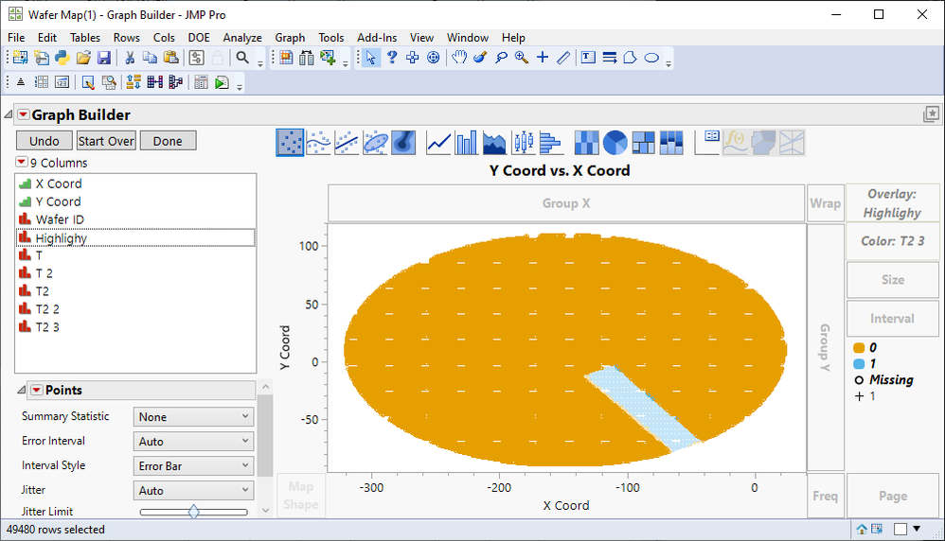Select the Heatmap element icon
This screenshot has width=945, height=541.
coord(586,143)
